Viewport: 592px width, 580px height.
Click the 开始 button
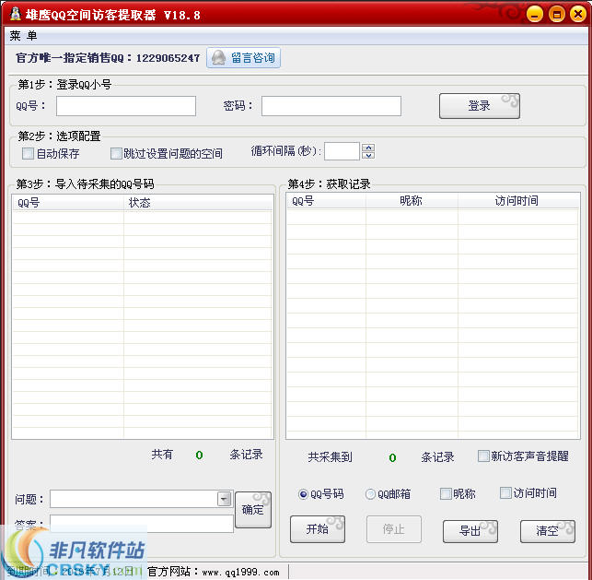click(318, 529)
